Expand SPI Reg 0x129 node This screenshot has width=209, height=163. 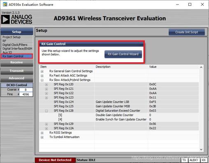click(46, 124)
